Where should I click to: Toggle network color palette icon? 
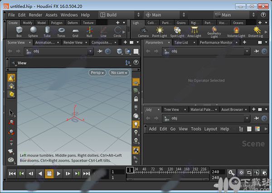[257, 129]
